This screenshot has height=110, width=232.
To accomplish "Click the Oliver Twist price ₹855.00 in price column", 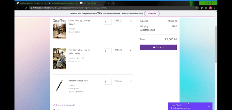I will click(118, 20).
